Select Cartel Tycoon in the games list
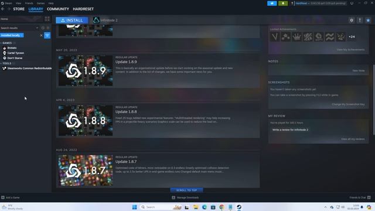The image size is (375, 211). click(x=16, y=53)
